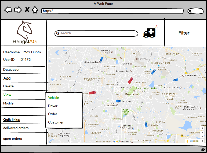Select Delete in the database menu
Image resolution: width=207 pixels, height=153 pixels.
coord(8,86)
